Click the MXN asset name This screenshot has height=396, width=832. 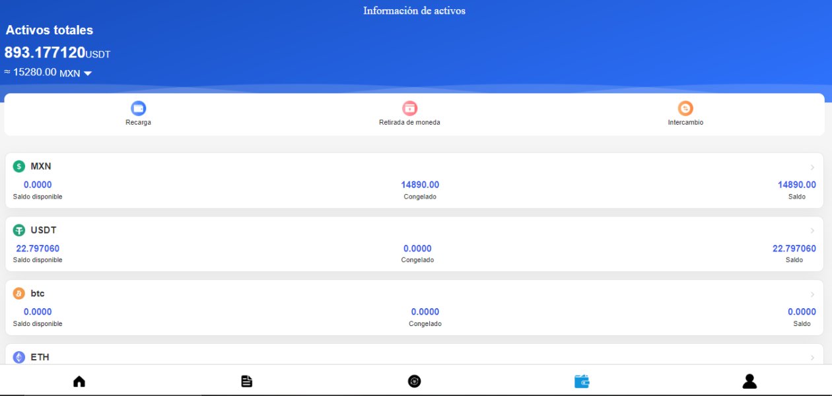coord(41,166)
